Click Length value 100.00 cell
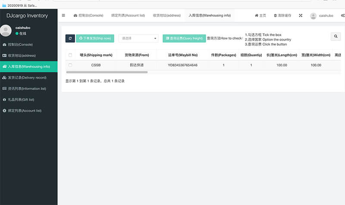This screenshot has width=345, height=205. pos(282,65)
